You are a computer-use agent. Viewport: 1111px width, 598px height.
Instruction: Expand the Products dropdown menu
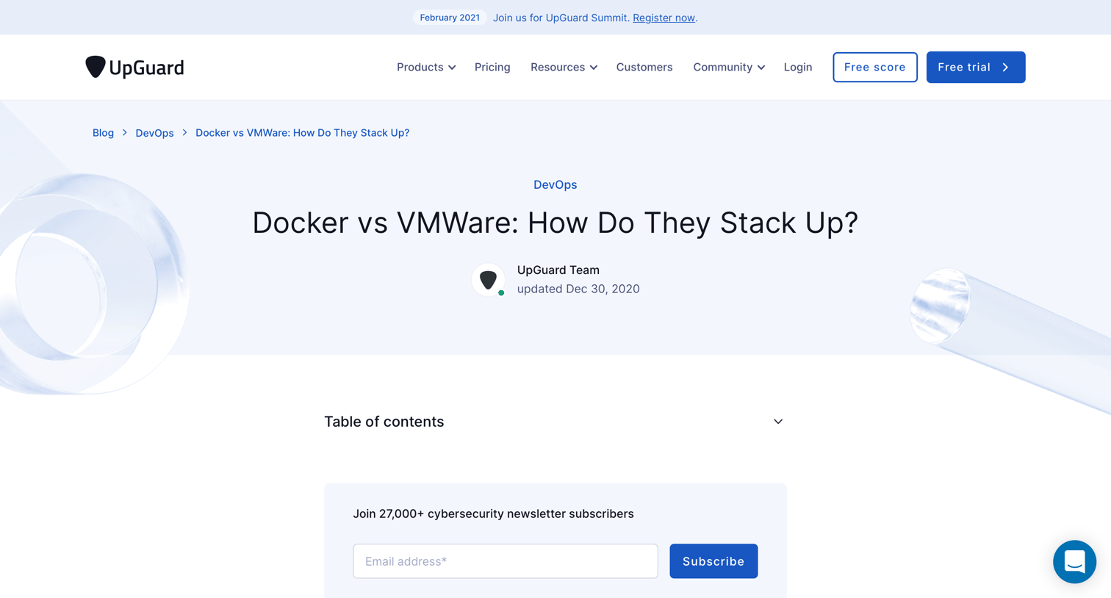[x=426, y=67]
